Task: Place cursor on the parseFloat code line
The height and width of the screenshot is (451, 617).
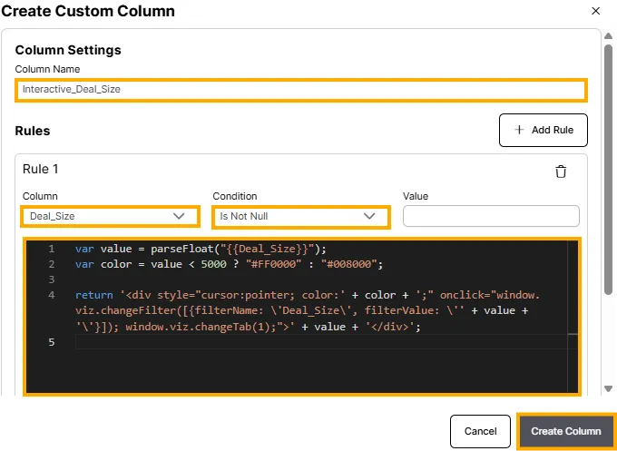Action: tap(200, 249)
